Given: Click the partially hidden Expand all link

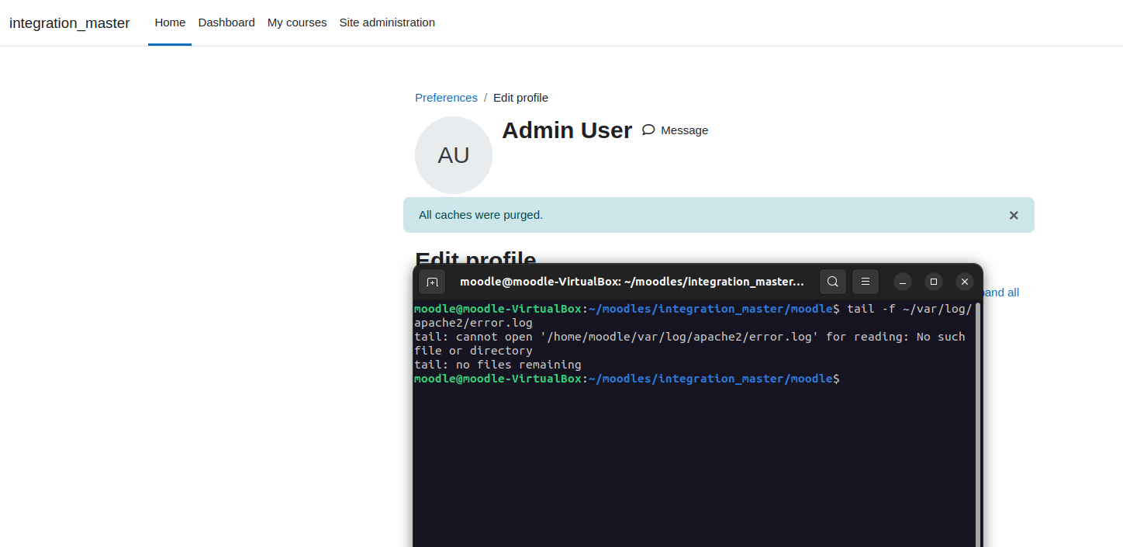Looking at the screenshot, I should pyautogui.click(x=1001, y=293).
